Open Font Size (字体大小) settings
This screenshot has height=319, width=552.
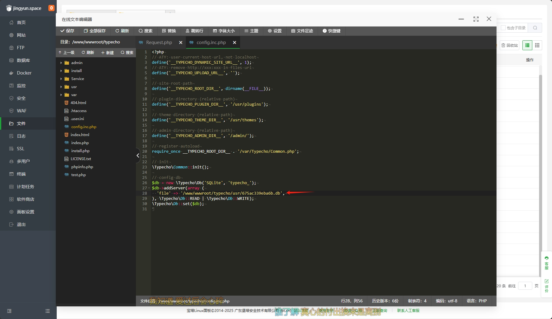click(x=224, y=31)
